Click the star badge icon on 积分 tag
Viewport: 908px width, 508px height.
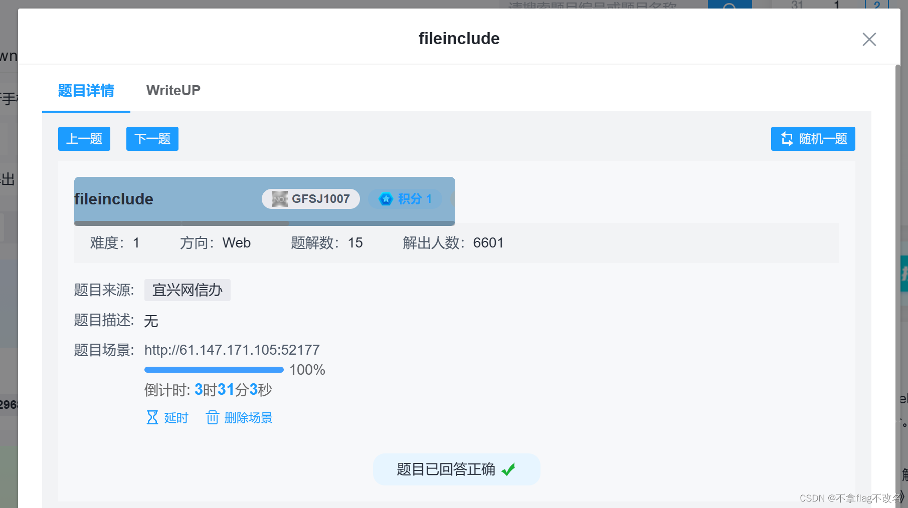point(386,199)
